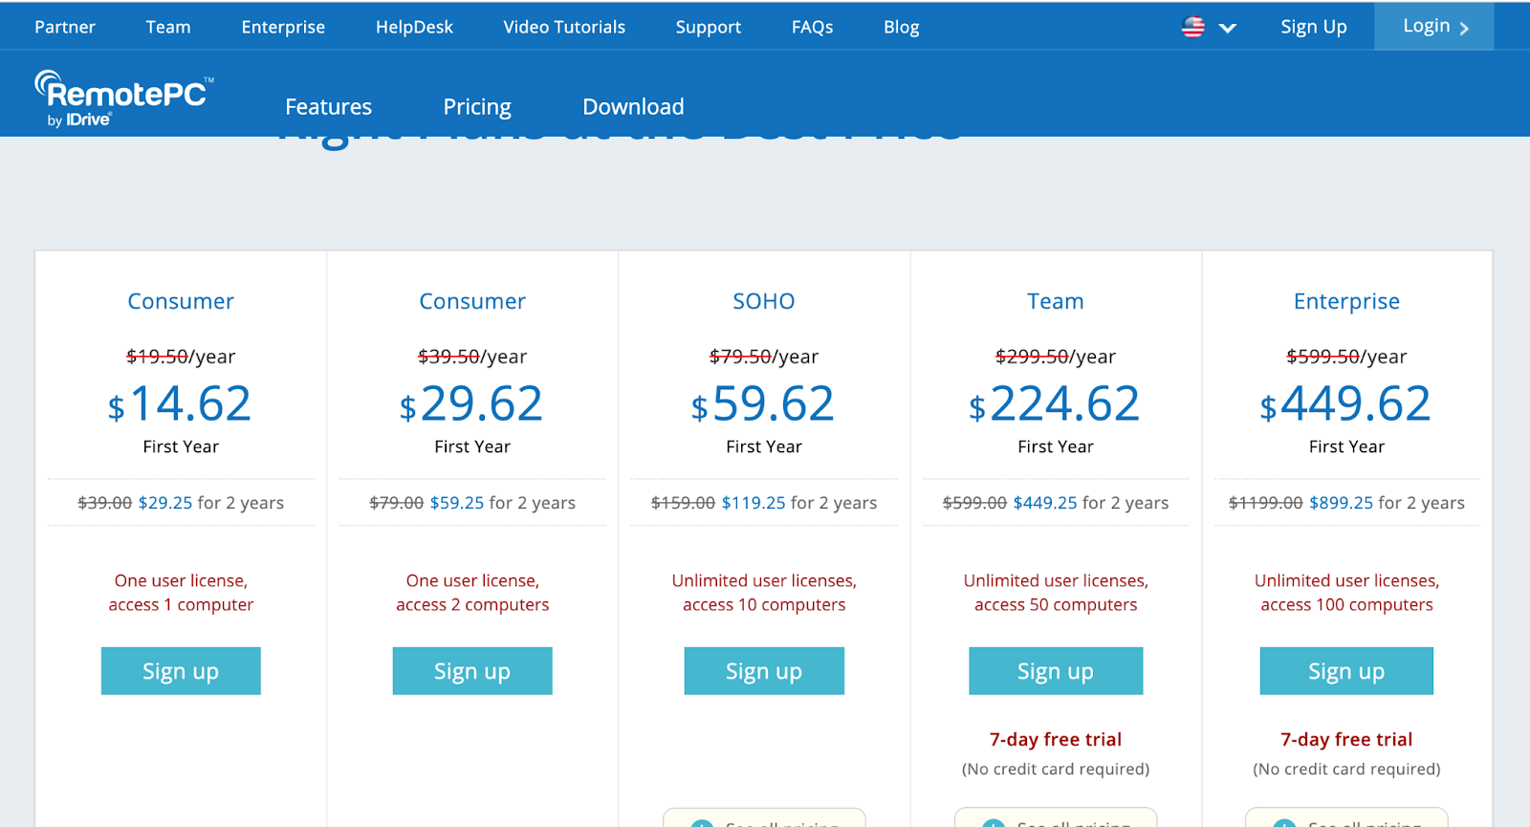This screenshot has height=827, width=1530.
Task: Click the $119.25 for 2 years offer
Action: [x=799, y=503]
